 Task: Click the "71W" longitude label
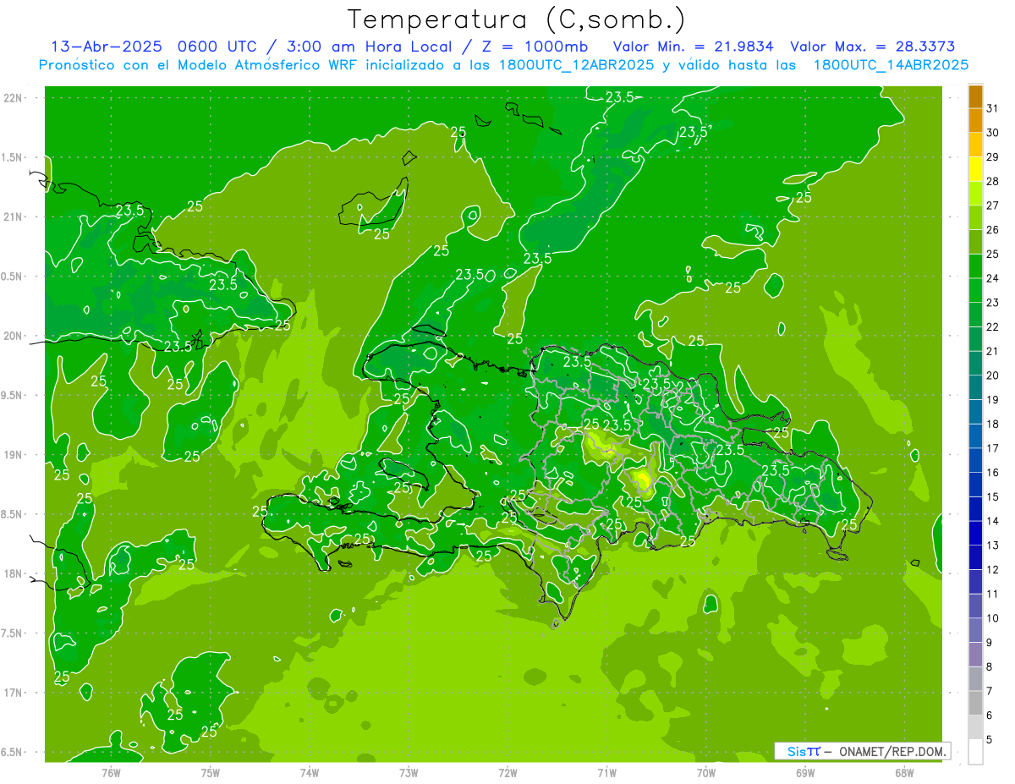click(606, 772)
